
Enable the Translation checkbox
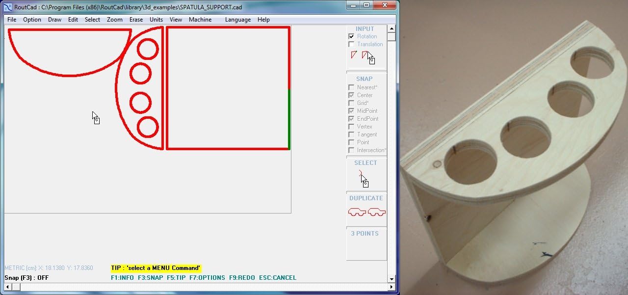coord(351,44)
